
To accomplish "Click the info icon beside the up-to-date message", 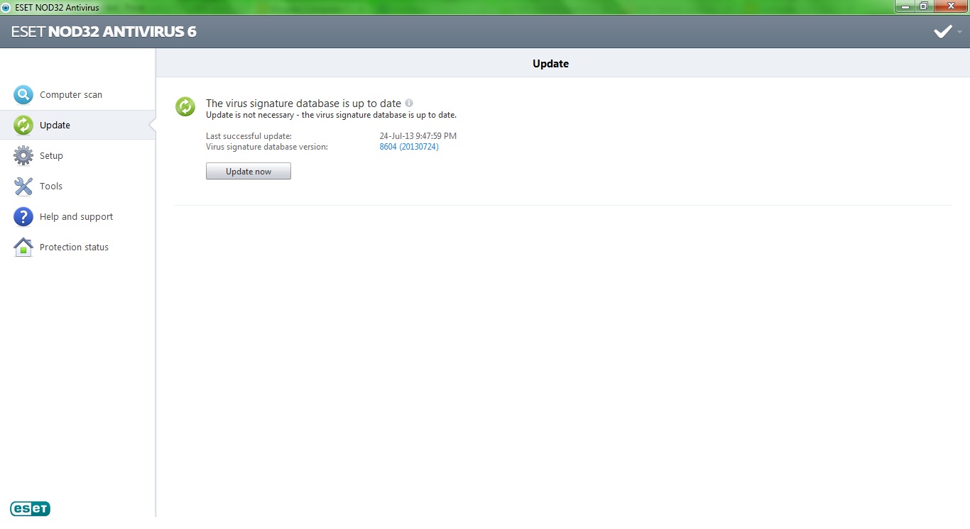I will tap(409, 103).
